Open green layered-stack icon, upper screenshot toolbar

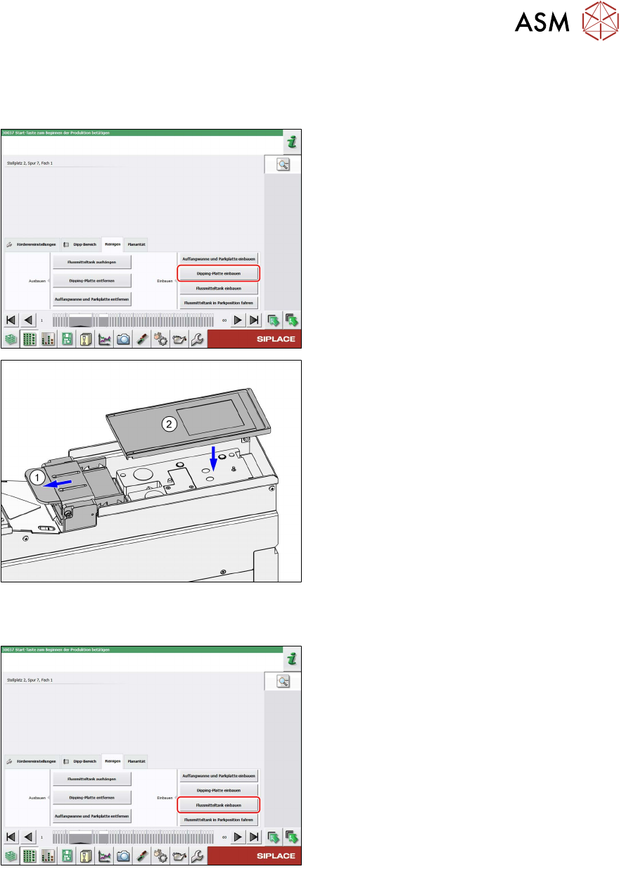click(x=11, y=339)
